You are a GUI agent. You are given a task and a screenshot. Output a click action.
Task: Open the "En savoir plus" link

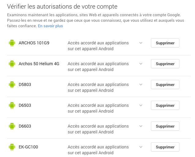click(50, 26)
